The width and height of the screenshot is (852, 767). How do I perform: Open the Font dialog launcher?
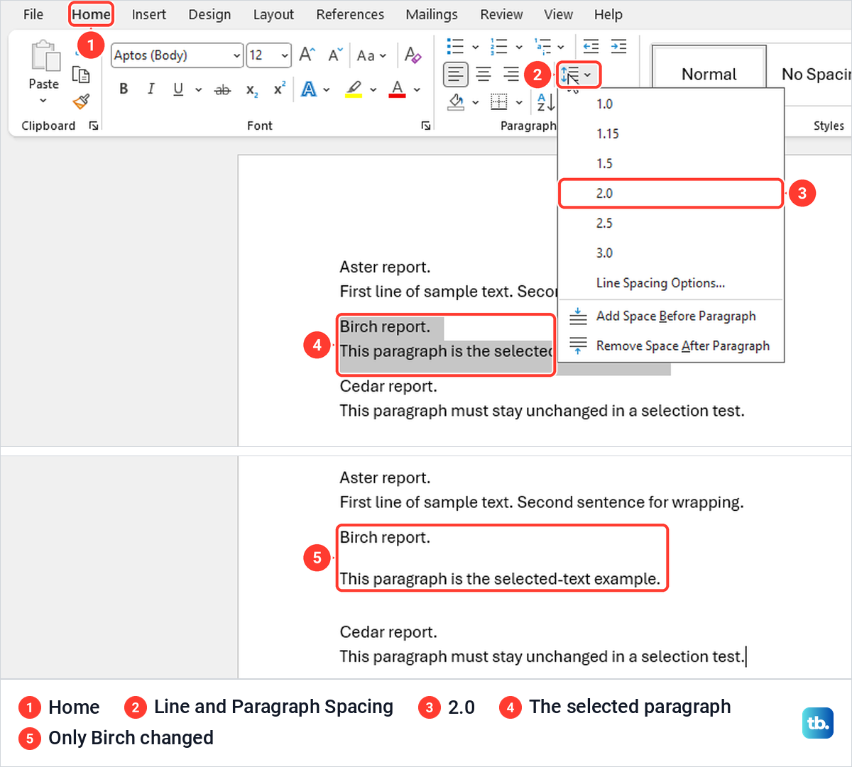pyautogui.click(x=426, y=126)
